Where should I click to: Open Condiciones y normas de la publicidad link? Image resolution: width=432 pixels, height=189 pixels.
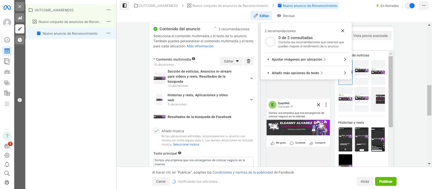tap(243, 173)
